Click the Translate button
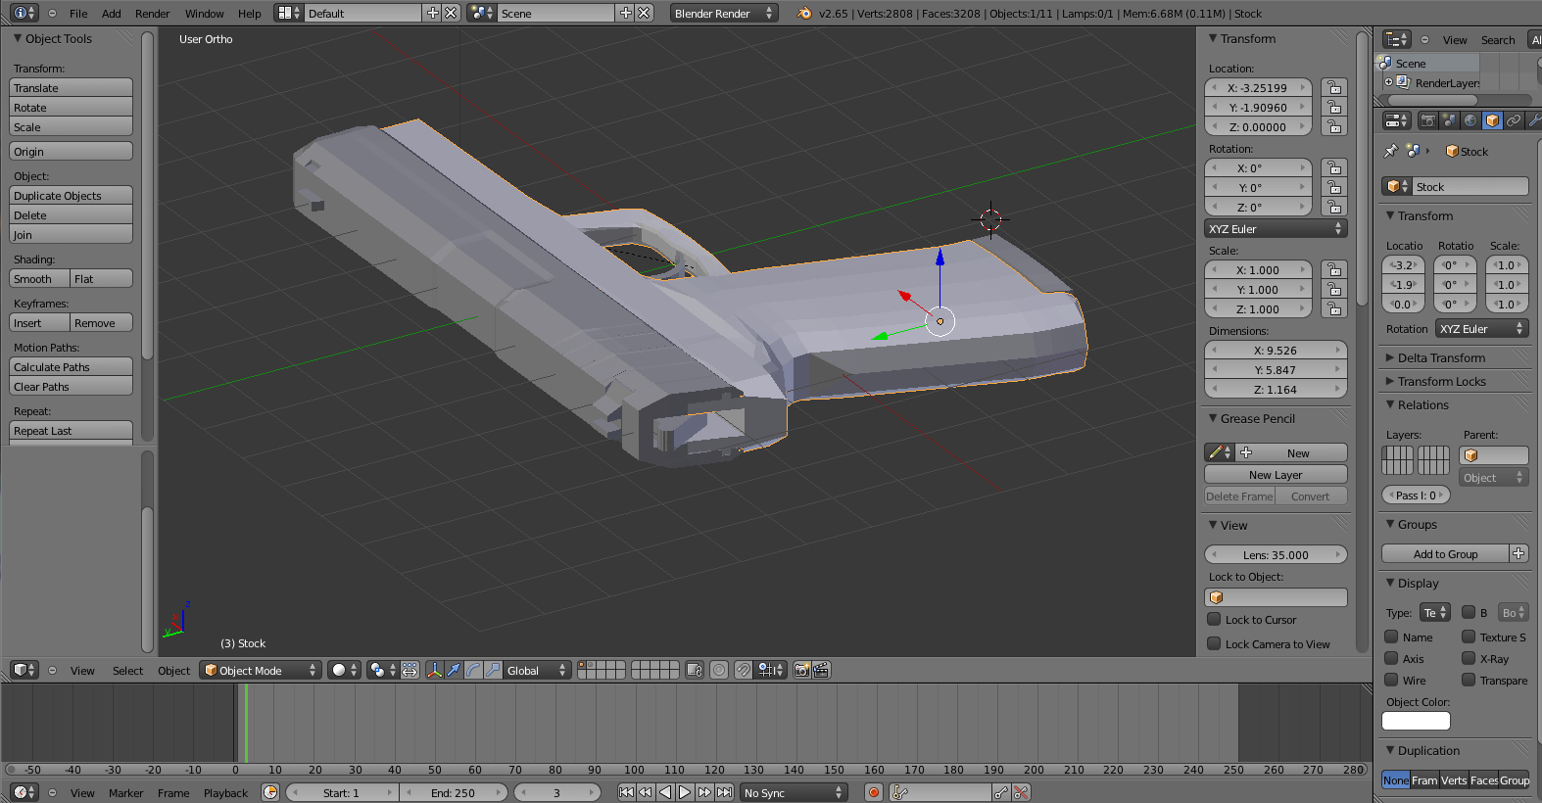Viewport: 1542px width, 803px height. (71, 87)
